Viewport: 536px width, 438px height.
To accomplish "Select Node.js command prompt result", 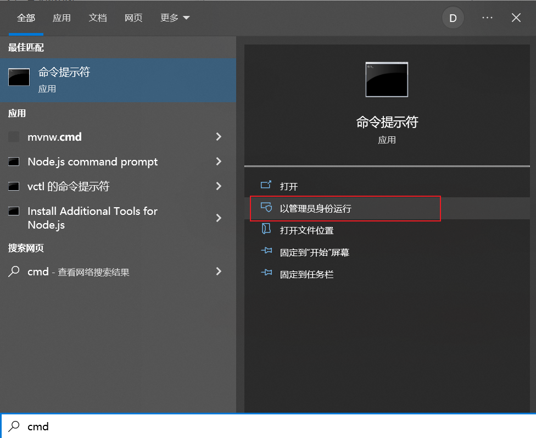I will tap(118, 162).
